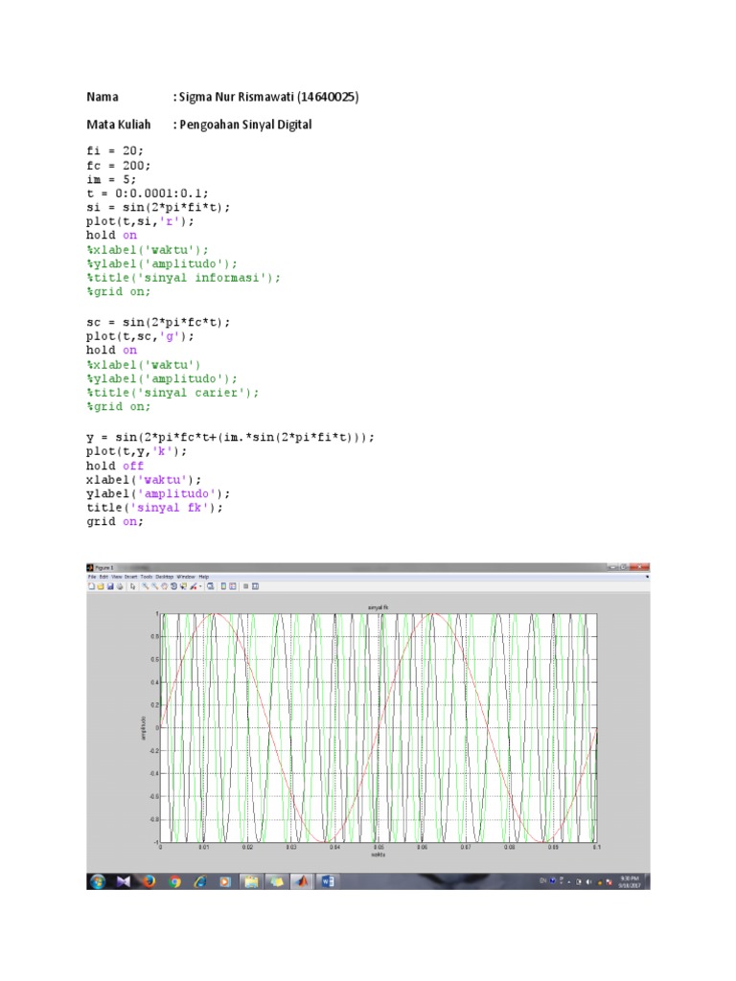Screen dimensions: 736x981
Task: Open the brush color dropdown arrow
Action: coord(200,586)
